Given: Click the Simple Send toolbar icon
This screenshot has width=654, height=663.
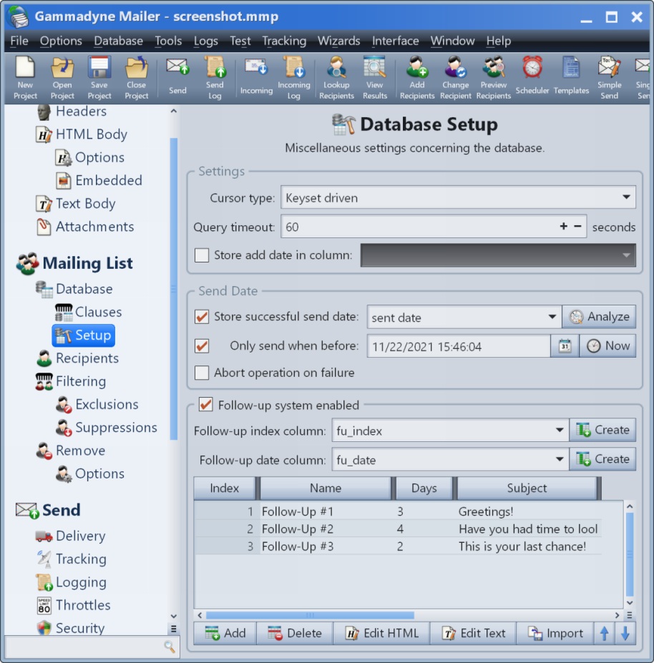Looking at the screenshot, I should (609, 78).
